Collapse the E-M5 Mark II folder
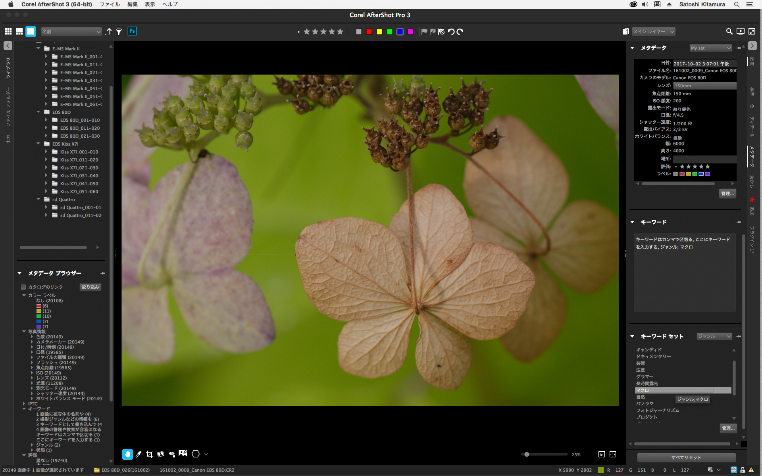The image size is (762, 476). [x=38, y=48]
